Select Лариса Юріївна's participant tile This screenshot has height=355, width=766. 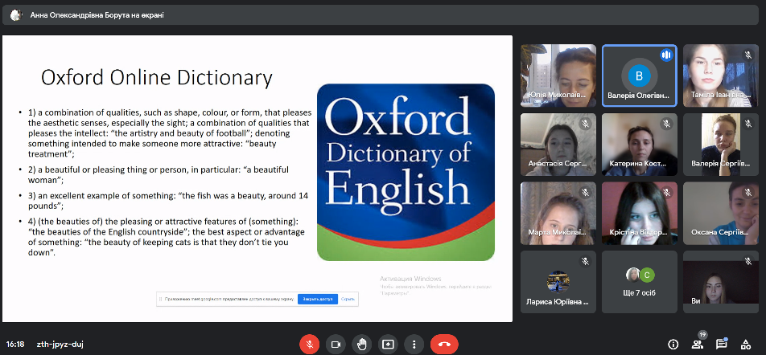[x=558, y=281]
